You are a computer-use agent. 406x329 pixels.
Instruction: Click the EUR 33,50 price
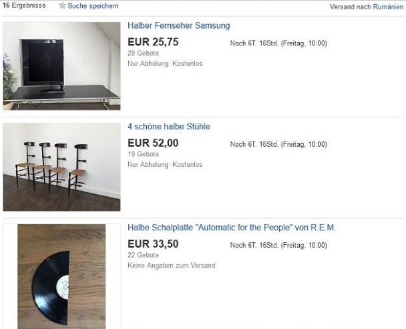point(153,244)
